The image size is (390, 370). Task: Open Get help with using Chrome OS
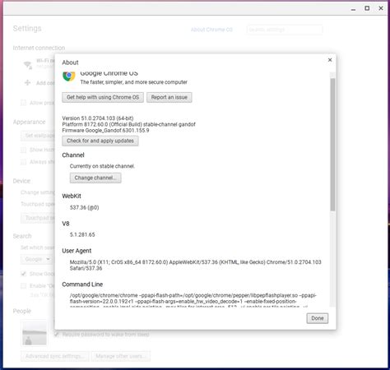point(103,97)
